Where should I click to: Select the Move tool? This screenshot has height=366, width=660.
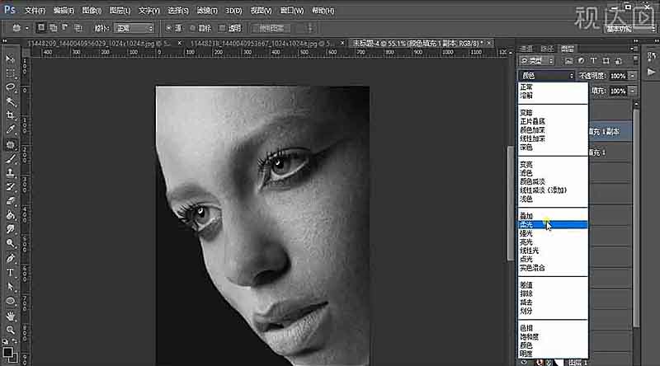(x=10, y=59)
